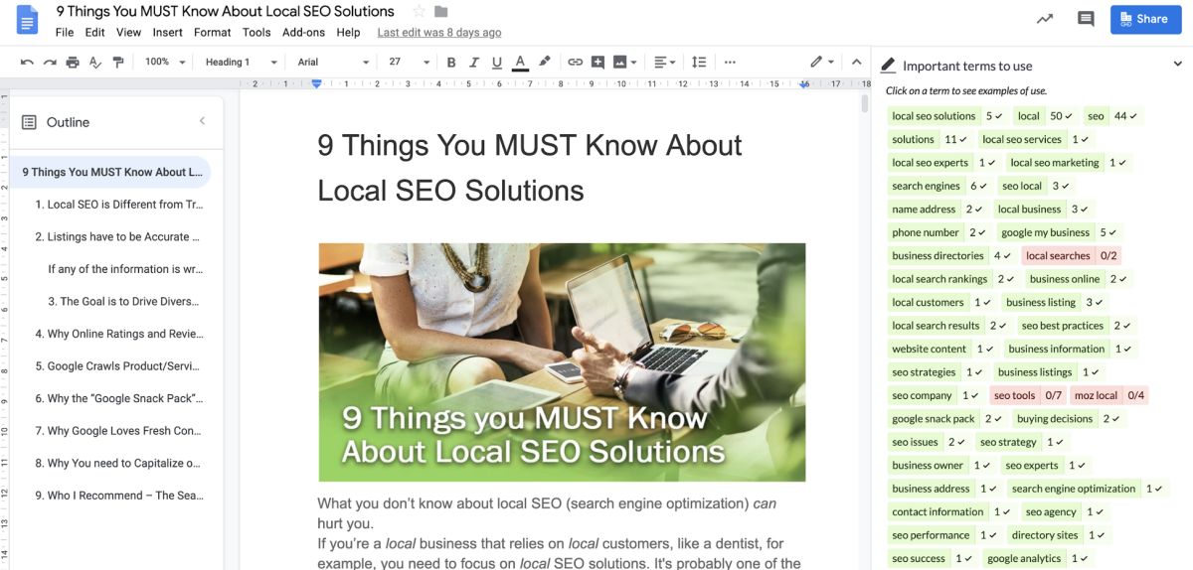Viewport: 1193px width, 570px height.
Task: Open the 'Last edit was 8 days ago' link
Action: coord(438,32)
